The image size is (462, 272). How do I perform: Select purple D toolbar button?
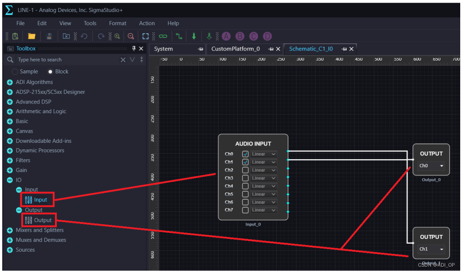[x=267, y=36]
